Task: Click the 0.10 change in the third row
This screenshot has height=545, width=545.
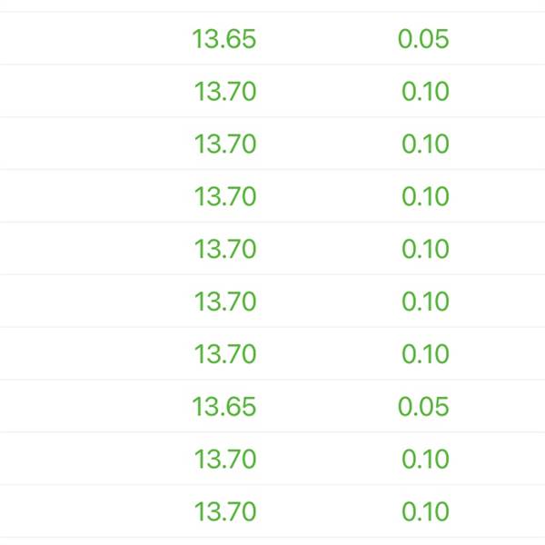Action: coord(425,144)
